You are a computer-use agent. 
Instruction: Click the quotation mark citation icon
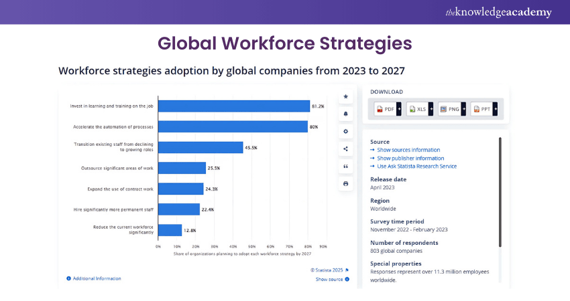(345, 166)
